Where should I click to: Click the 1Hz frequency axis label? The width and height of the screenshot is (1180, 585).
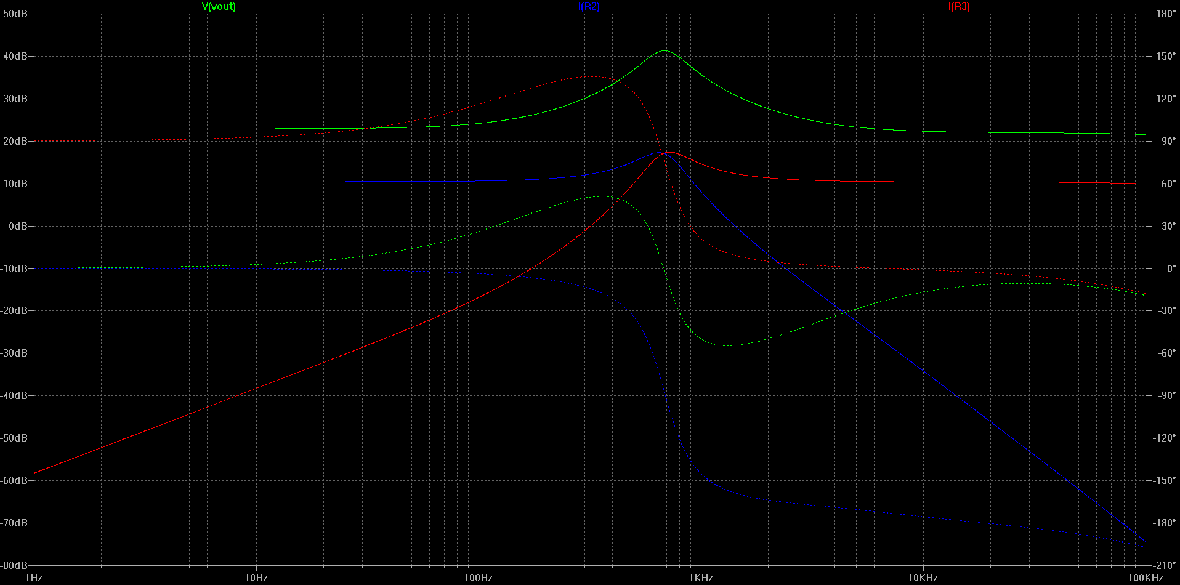click(33, 578)
